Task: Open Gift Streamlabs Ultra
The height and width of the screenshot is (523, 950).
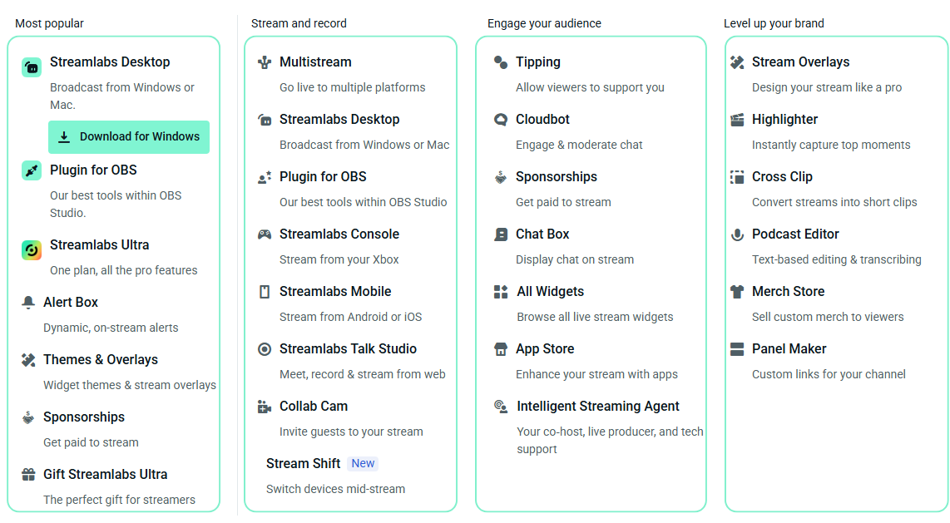Action: point(105,473)
